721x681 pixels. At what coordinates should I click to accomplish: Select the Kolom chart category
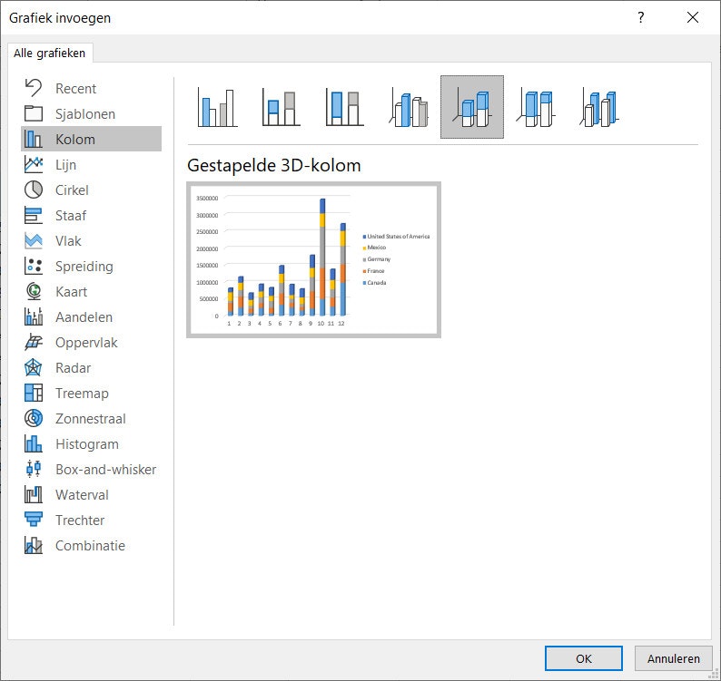[91, 139]
